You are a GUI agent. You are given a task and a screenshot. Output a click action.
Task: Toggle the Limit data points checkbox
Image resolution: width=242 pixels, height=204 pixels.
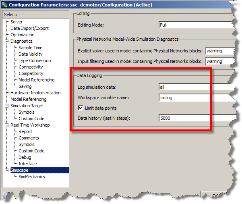tap(81, 108)
